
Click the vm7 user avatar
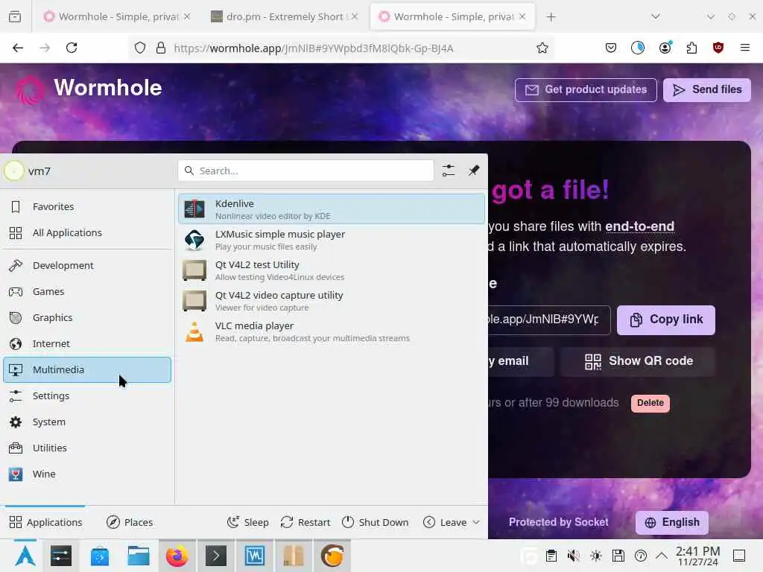(x=14, y=171)
